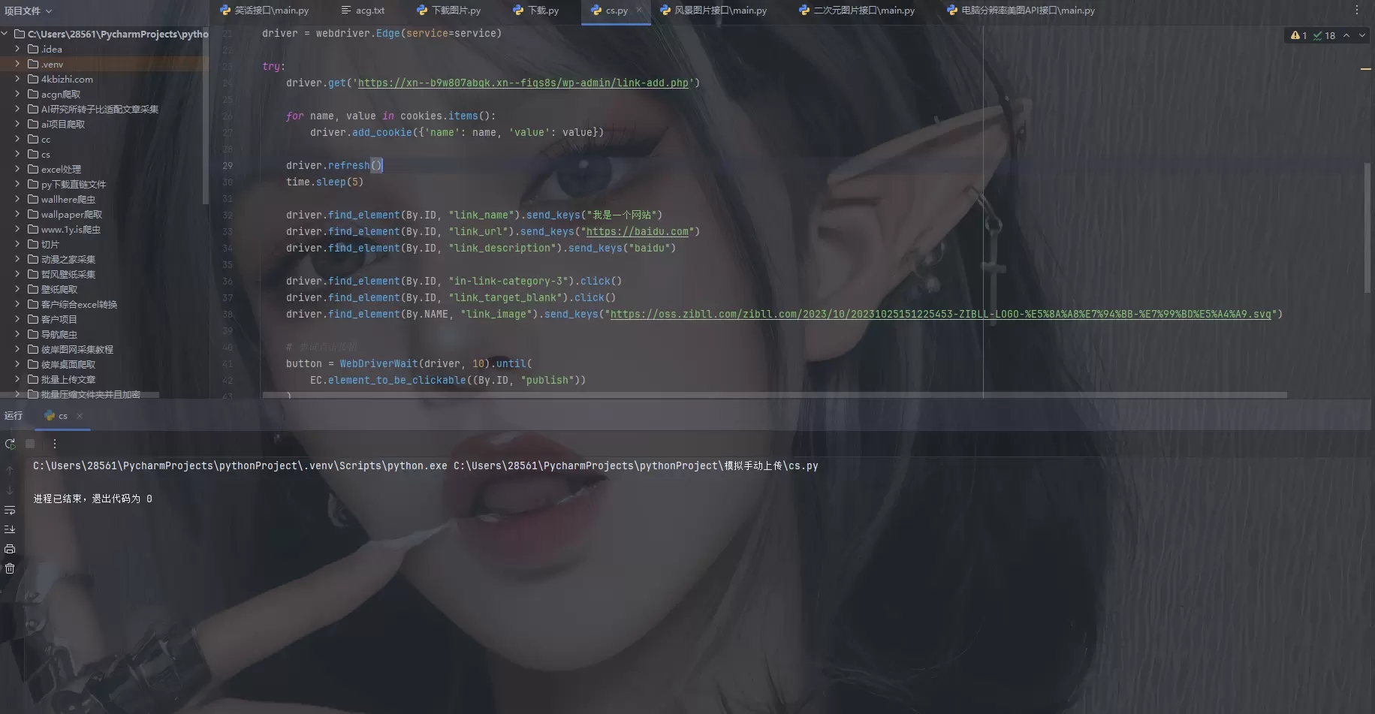Screen dimensions: 1375x714
Task: Click the stop process square icon
Action: pos(30,444)
